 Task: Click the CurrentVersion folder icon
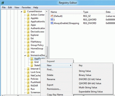[x=25, y=11]
